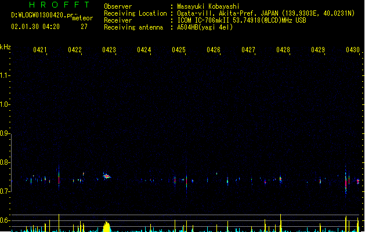Image resolution: width=365 pixels, height=232 pixels.
Task: Click antenna value A504HB(yagi 4el)
Action: [205, 27]
